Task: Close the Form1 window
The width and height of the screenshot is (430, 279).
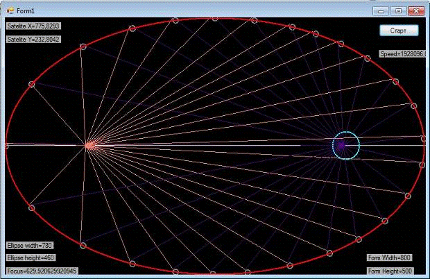Action: coord(415,11)
